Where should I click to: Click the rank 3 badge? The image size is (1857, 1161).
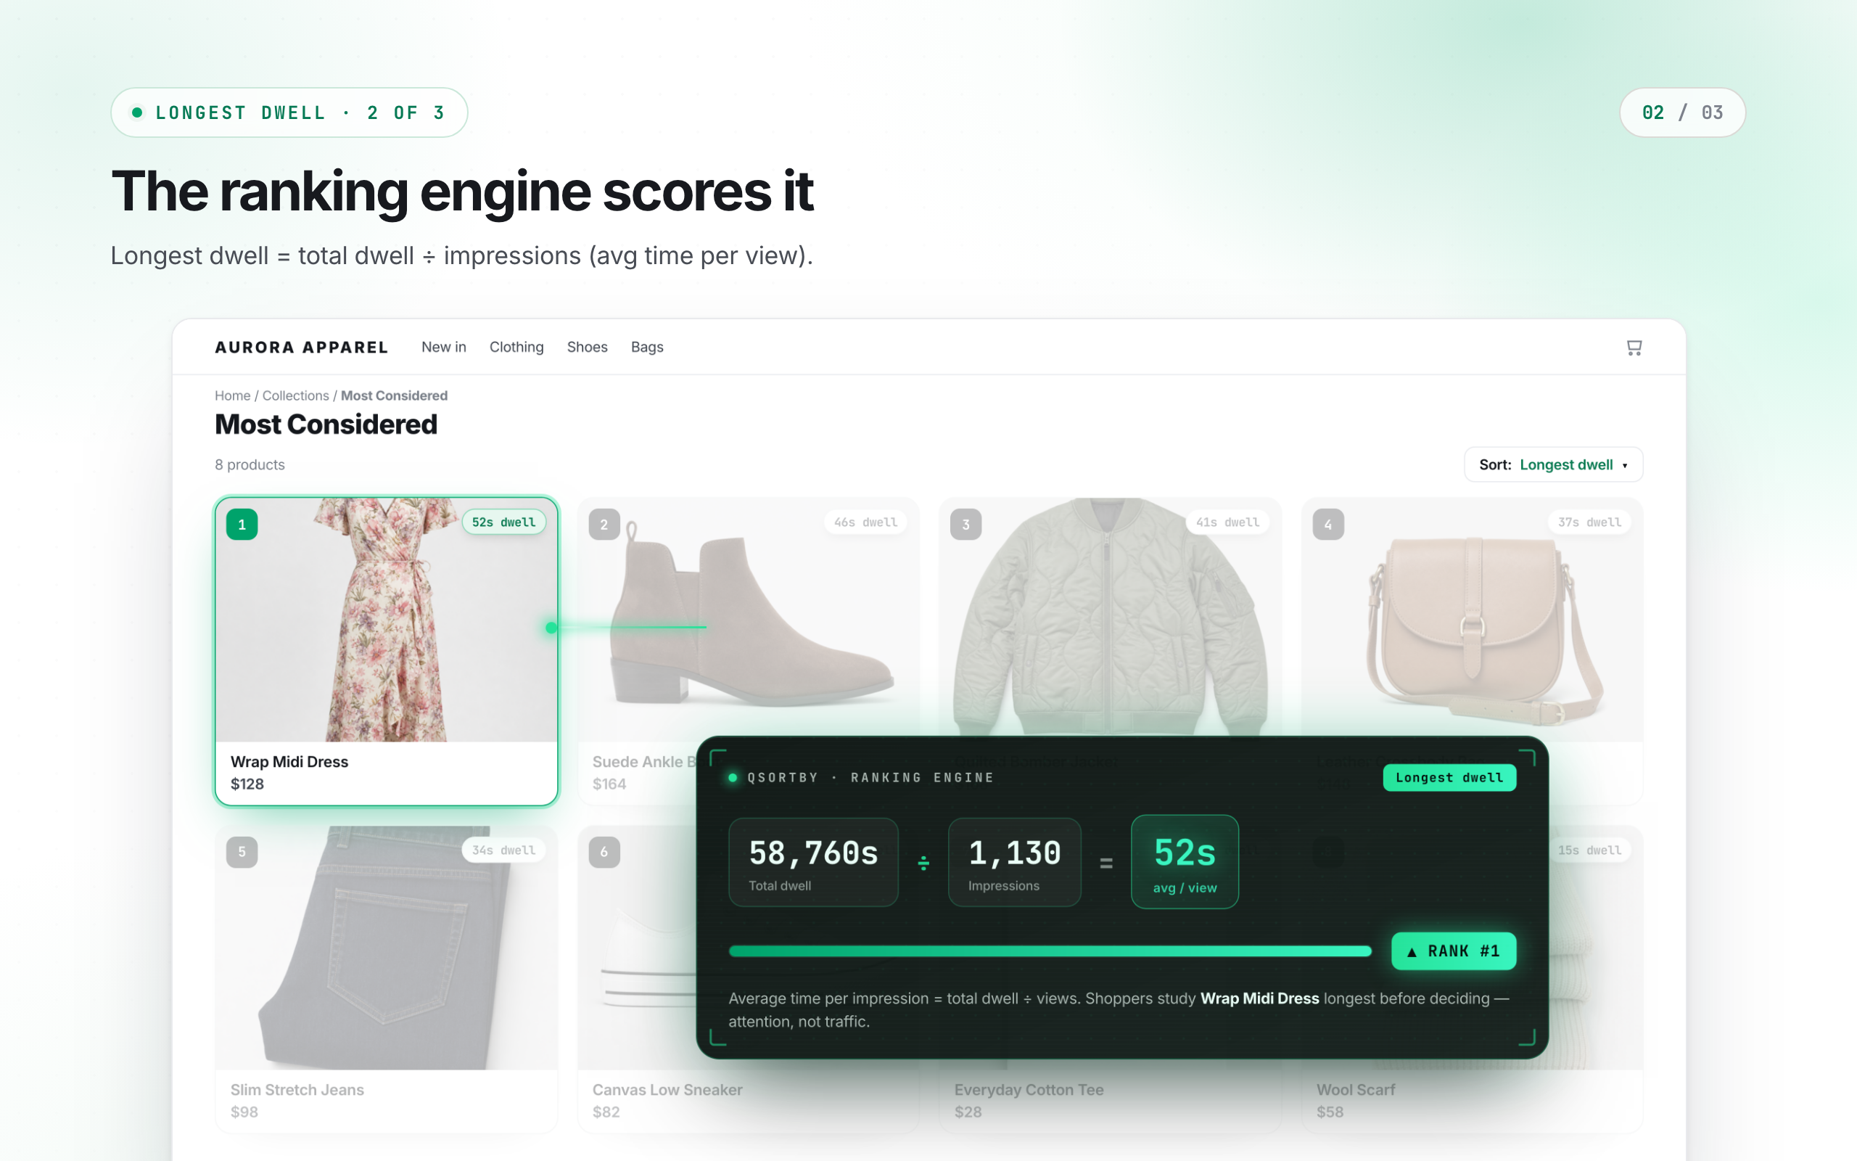(966, 525)
